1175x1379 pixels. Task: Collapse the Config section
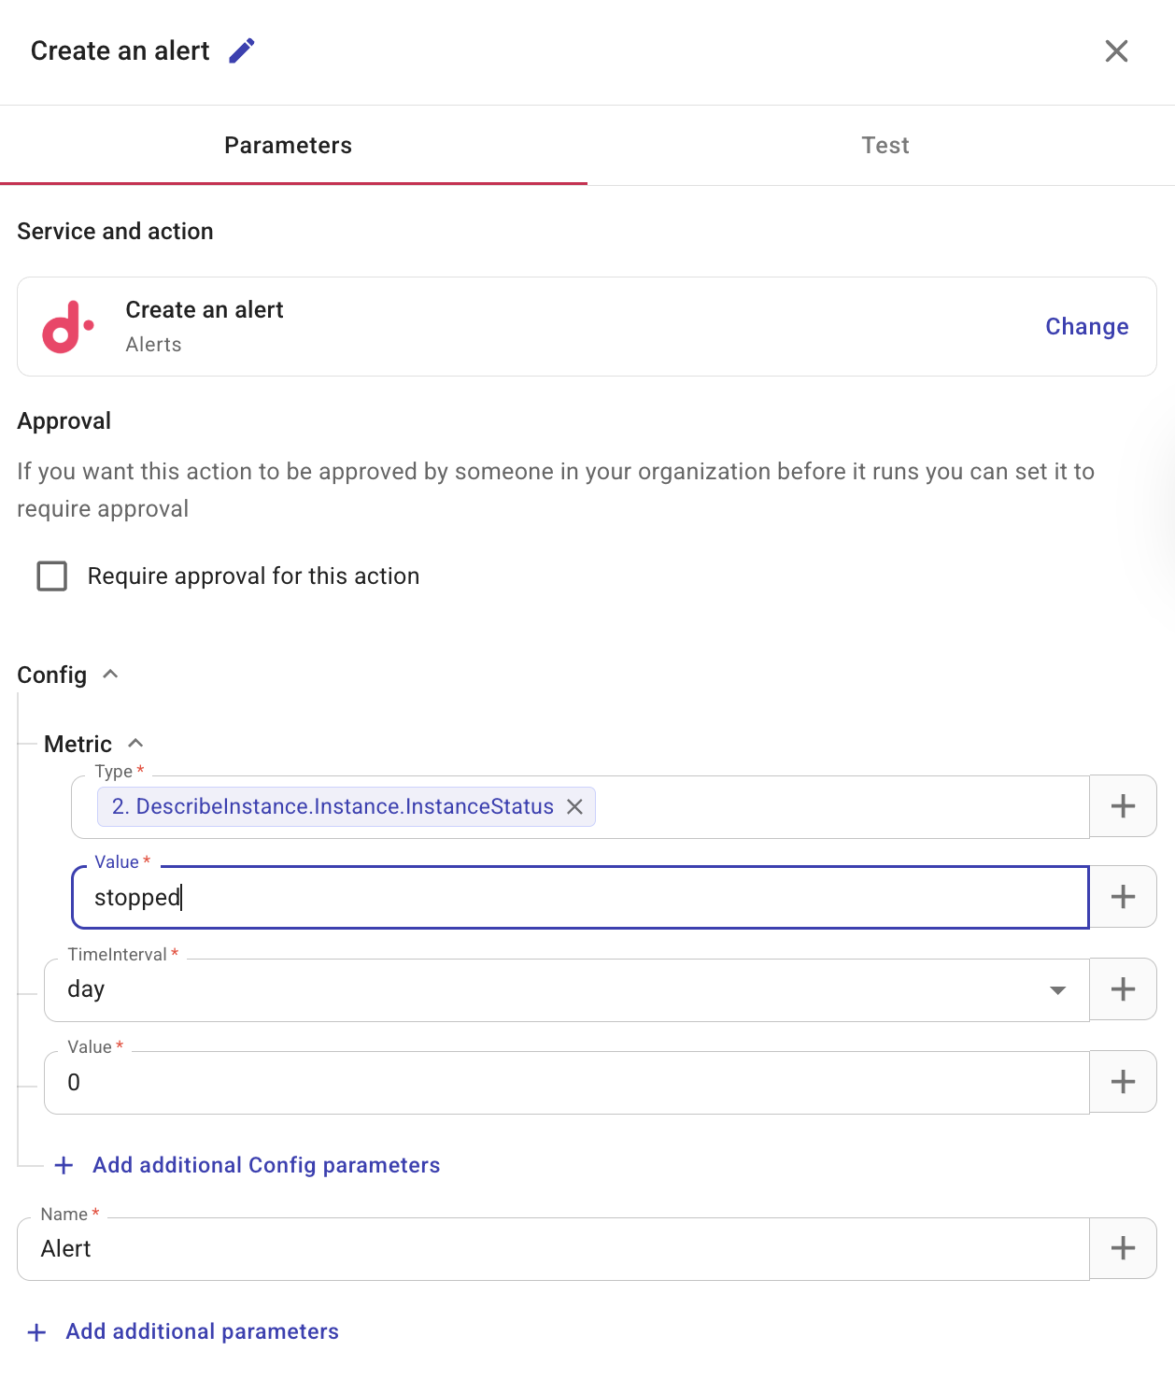coord(109,673)
